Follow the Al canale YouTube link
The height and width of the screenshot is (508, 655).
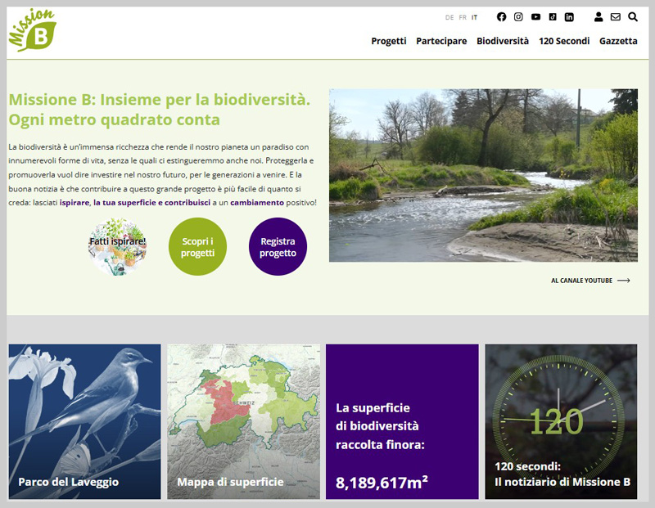pyautogui.click(x=590, y=281)
